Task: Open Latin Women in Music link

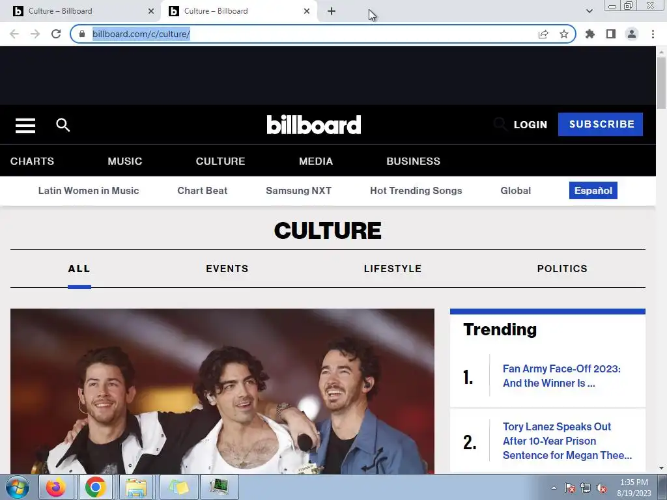Action: click(x=89, y=191)
